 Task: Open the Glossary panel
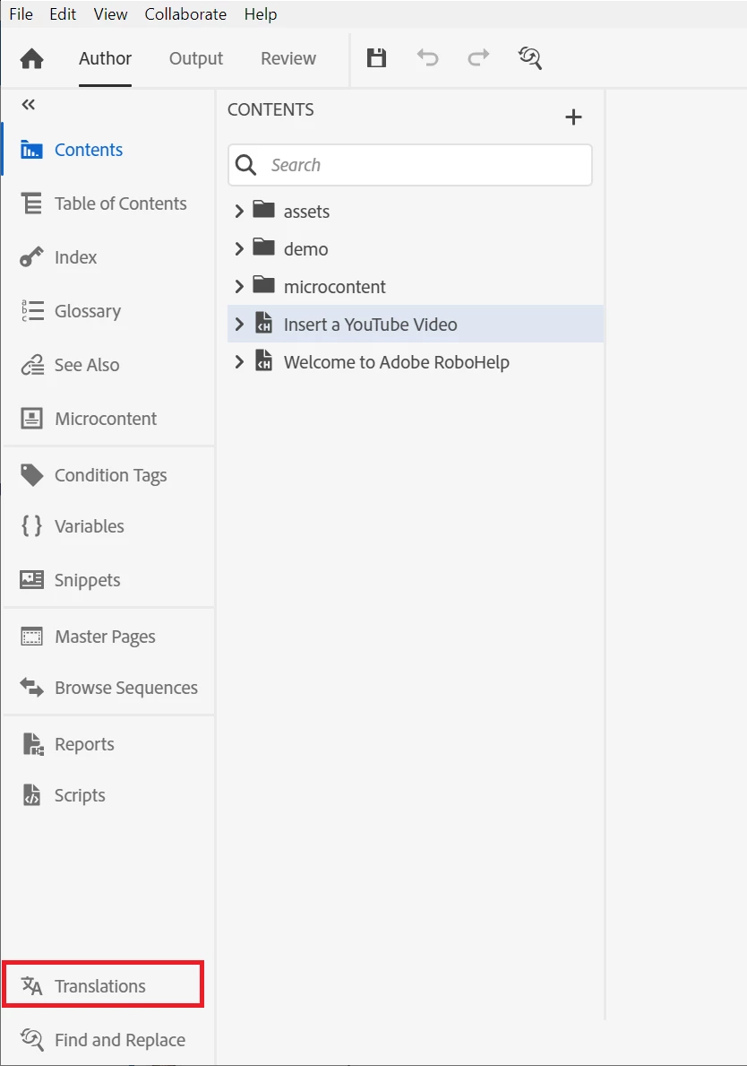click(x=108, y=311)
